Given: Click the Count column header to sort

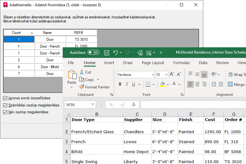Looking at the screenshot, I should pyautogui.click(x=19, y=33).
